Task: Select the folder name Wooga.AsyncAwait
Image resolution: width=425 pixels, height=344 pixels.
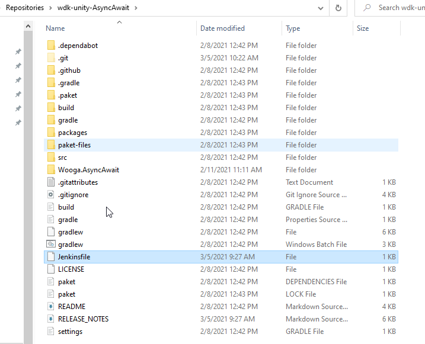Action: [89, 170]
